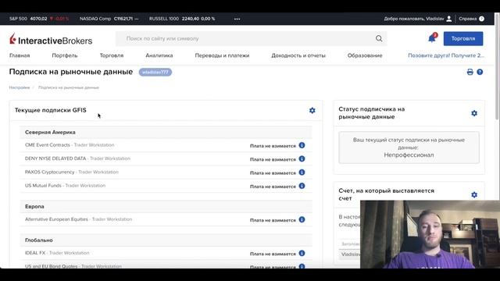Click the Interactive Brokers logo
The image size is (500, 281).
(x=51, y=39)
